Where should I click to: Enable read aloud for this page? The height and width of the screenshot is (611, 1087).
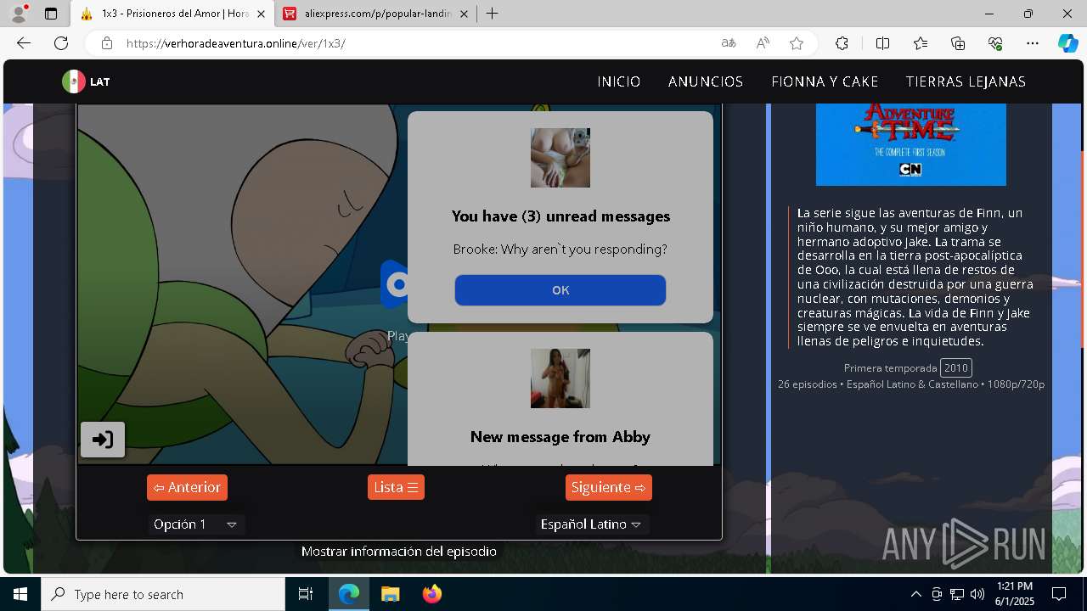tap(763, 43)
